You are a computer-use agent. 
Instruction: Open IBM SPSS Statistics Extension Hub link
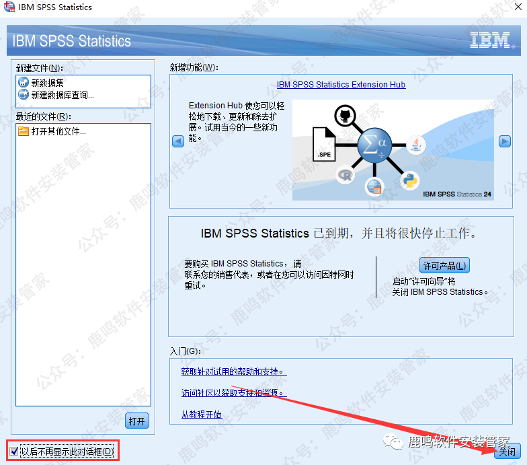pyautogui.click(x=341, y=85)
